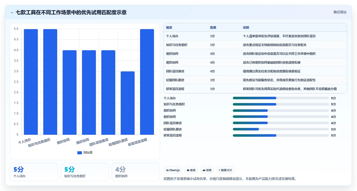
Task: Click the 团队项目推进 x-axis label
Action: [99, 142]
